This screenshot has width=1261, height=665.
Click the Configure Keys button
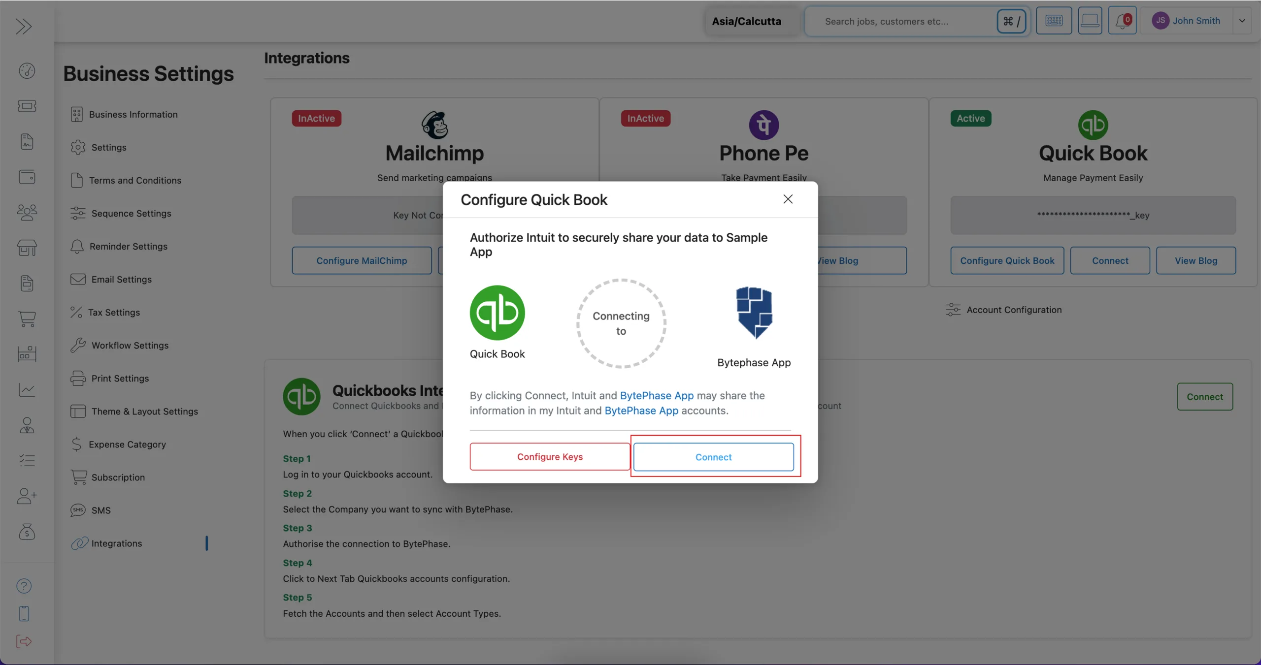point(550,456)
